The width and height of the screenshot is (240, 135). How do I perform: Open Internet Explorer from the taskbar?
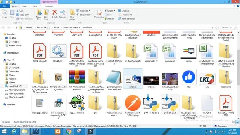(14, 132)
